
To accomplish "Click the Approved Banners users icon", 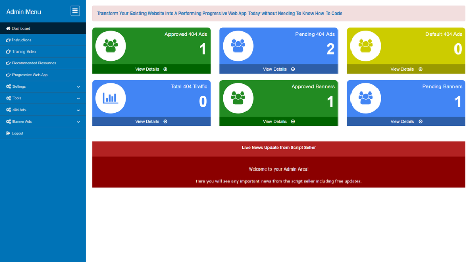I will pos(238,98).
